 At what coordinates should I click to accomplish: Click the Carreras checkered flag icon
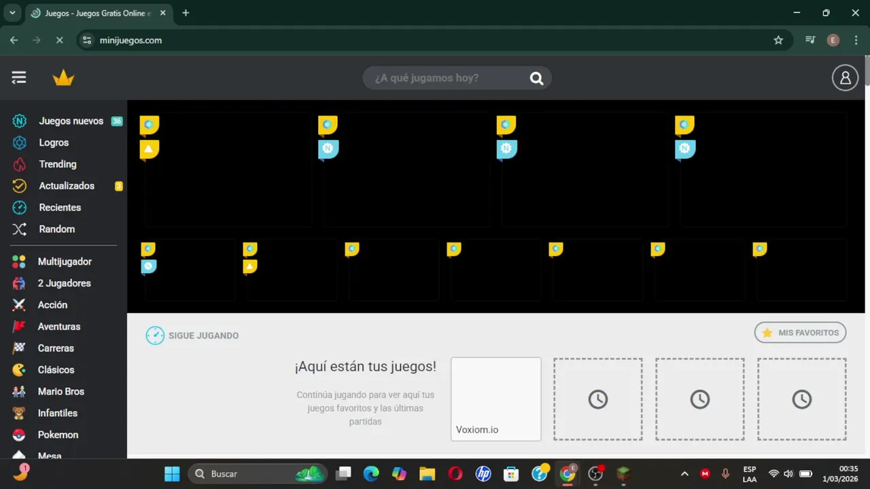click(x=19, y=348)
